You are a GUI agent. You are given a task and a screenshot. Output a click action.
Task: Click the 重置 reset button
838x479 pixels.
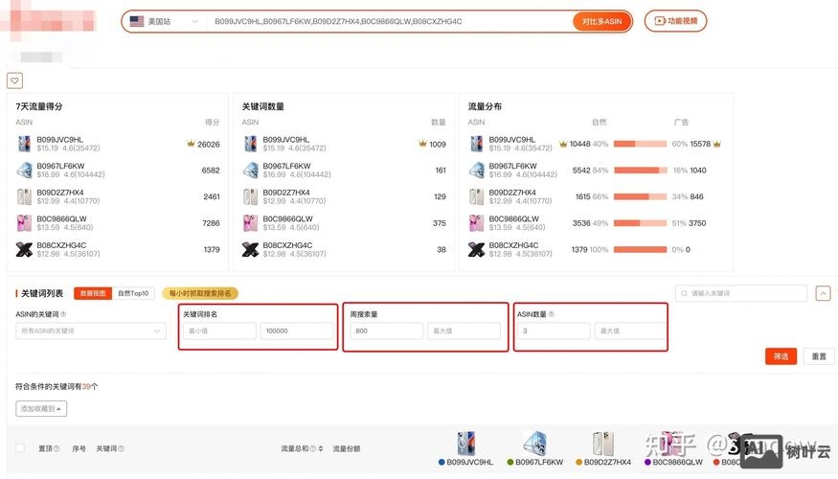[x=819, y=356]
